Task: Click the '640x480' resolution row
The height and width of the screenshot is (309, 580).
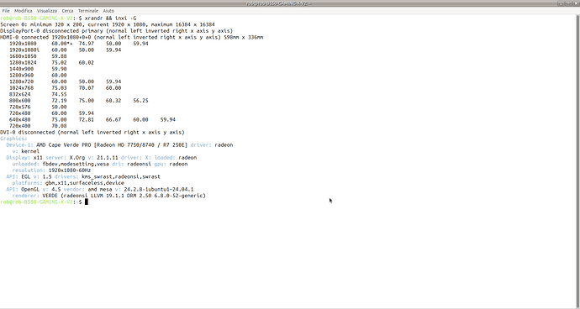Action: click(92, 120)
